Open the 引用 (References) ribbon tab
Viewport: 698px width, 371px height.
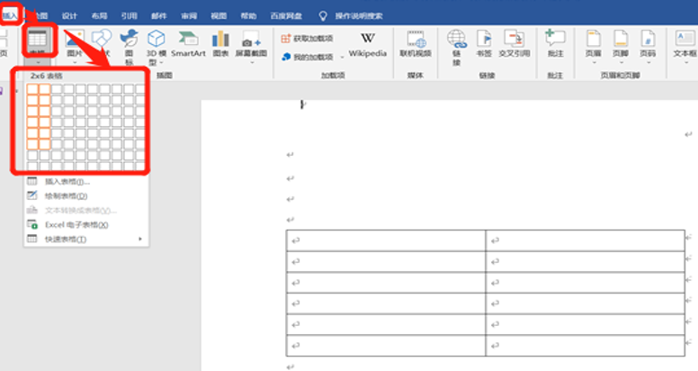pos(130,16)
